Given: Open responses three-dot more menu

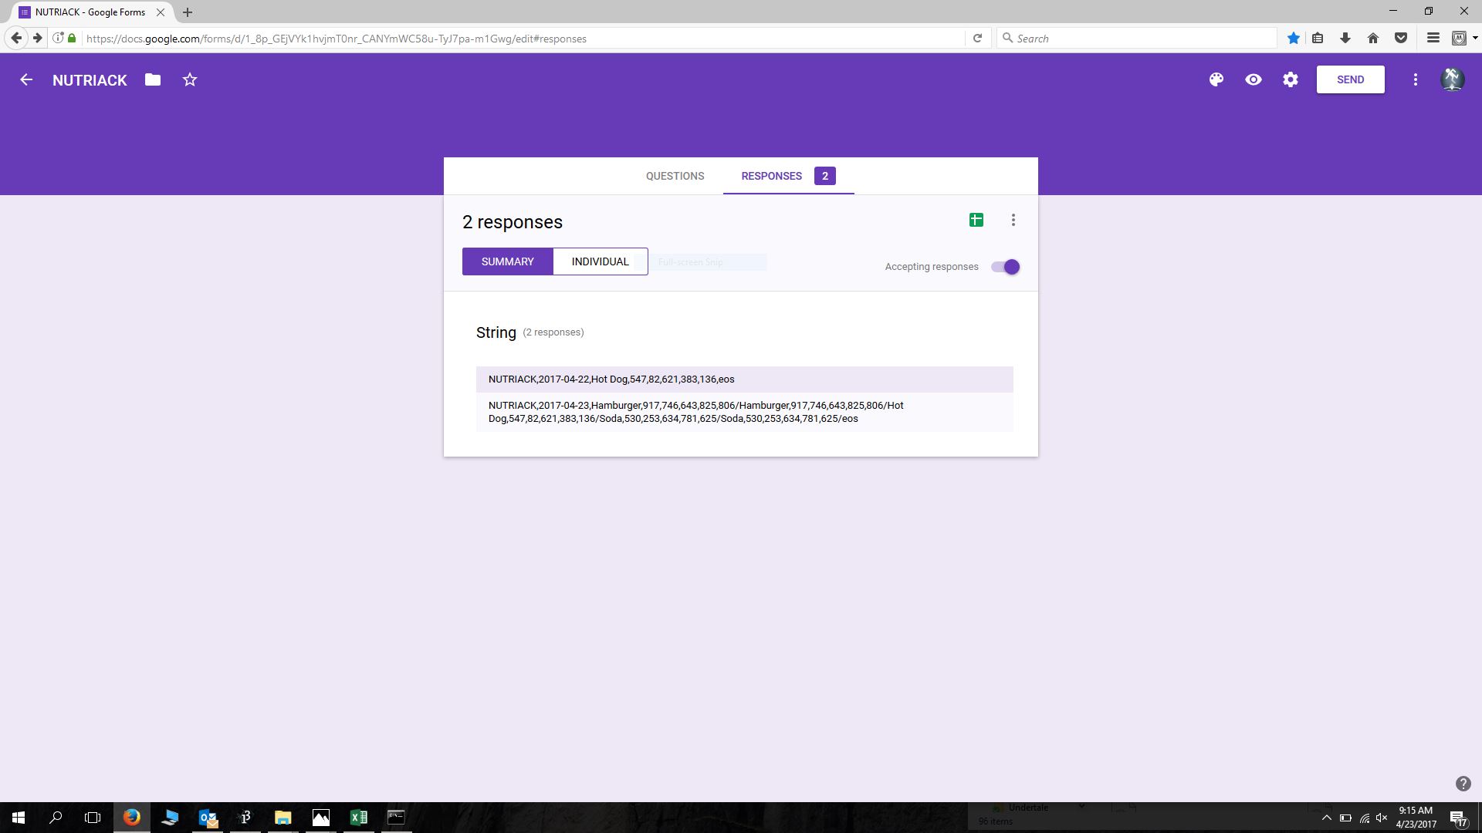Looking at the screenshot, I should click(x=1013, y=221).
